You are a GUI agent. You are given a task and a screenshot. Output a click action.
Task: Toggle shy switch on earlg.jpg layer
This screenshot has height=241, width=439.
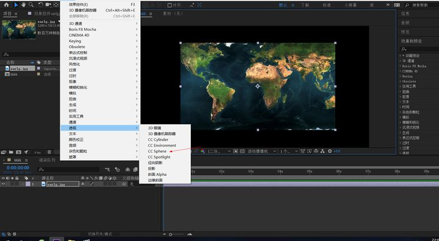click(x=83, y=184)
